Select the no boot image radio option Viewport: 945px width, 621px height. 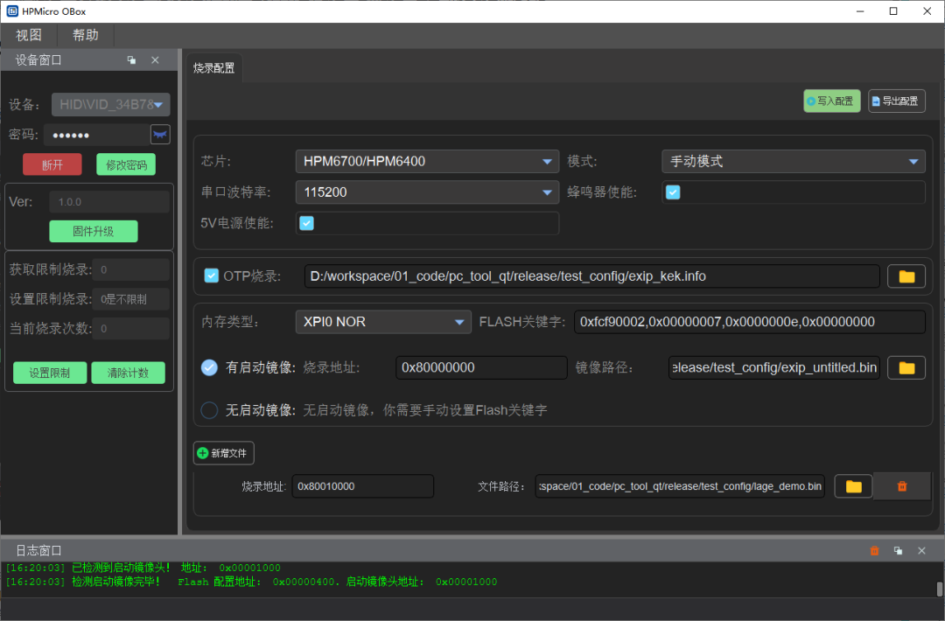pyautogui.click(x=209, y=409)
